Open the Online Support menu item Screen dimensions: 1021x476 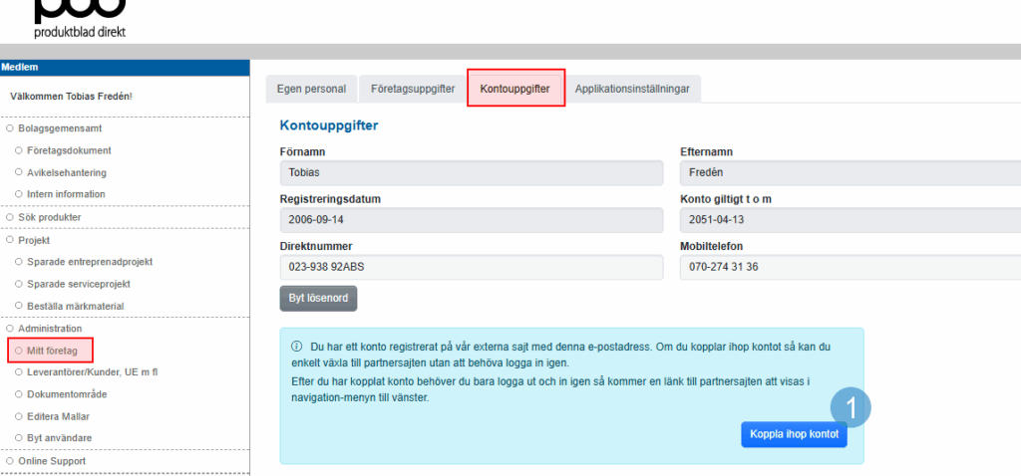[x=52, y=461]
